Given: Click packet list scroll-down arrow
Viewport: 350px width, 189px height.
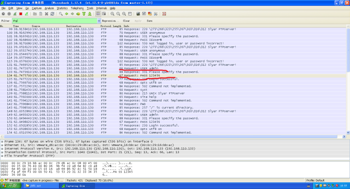Looking at the screenshot, I should pyautogui.click(x=348, y=132).
